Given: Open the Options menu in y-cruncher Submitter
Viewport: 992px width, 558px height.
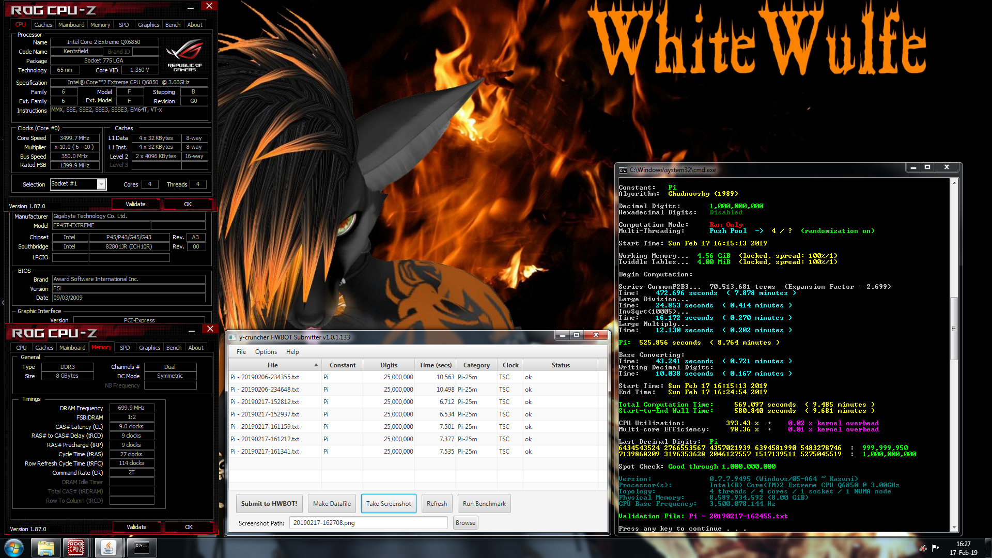Looking at the screenshot, I should [266, 352].
